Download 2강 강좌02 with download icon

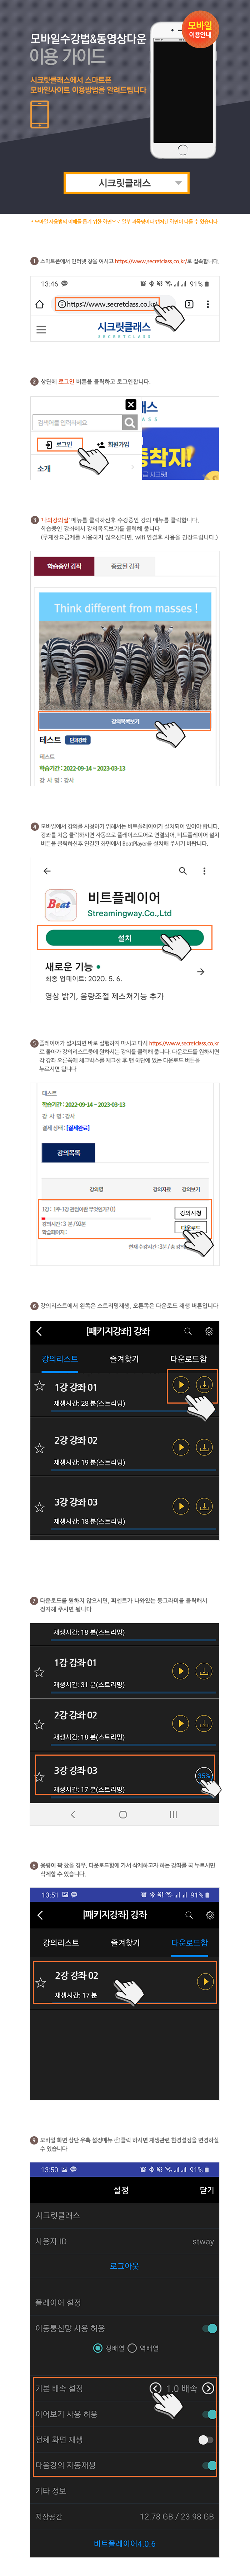click(204, 1447)
